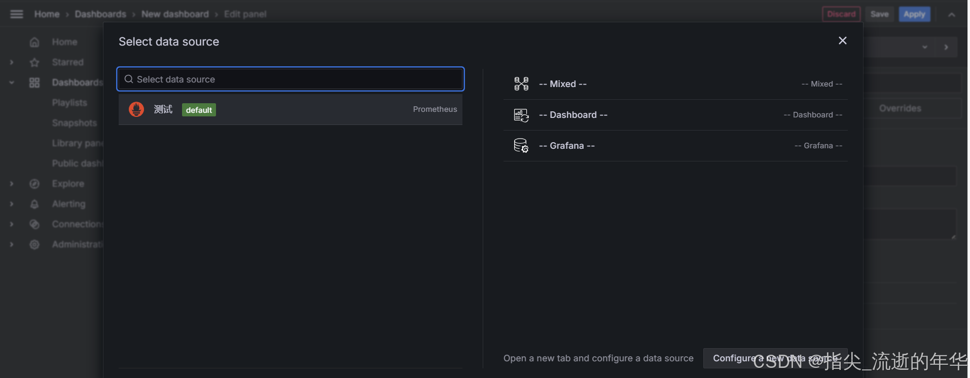Select the 测试 Prometheus data source
The image size is (970, 378).
(291, 109)
